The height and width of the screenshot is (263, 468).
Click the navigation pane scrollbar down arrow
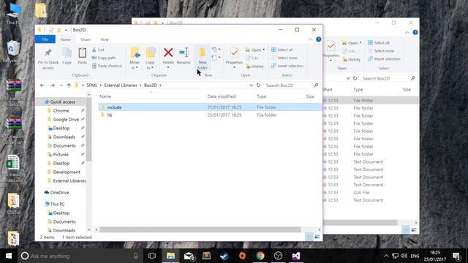coord(88,230)
